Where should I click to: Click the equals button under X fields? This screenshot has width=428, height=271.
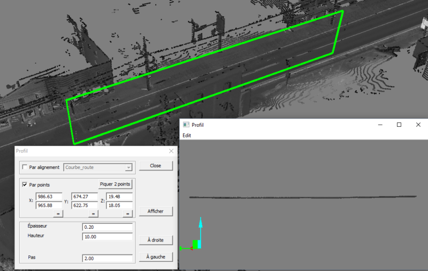coord(58,214)
